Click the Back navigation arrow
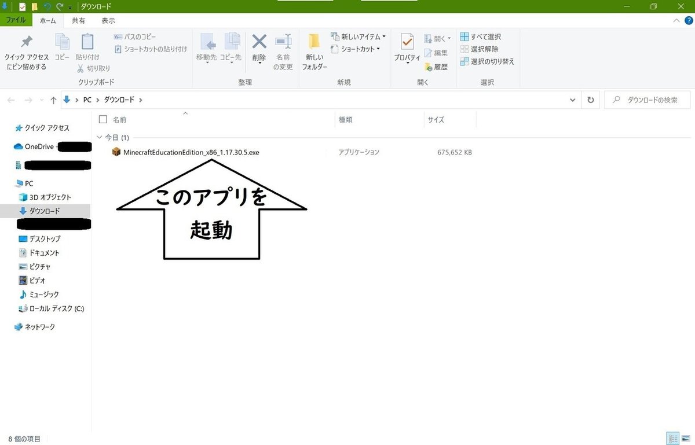The image size is (695, 445). pyautogui.click(x=10, y=100)
